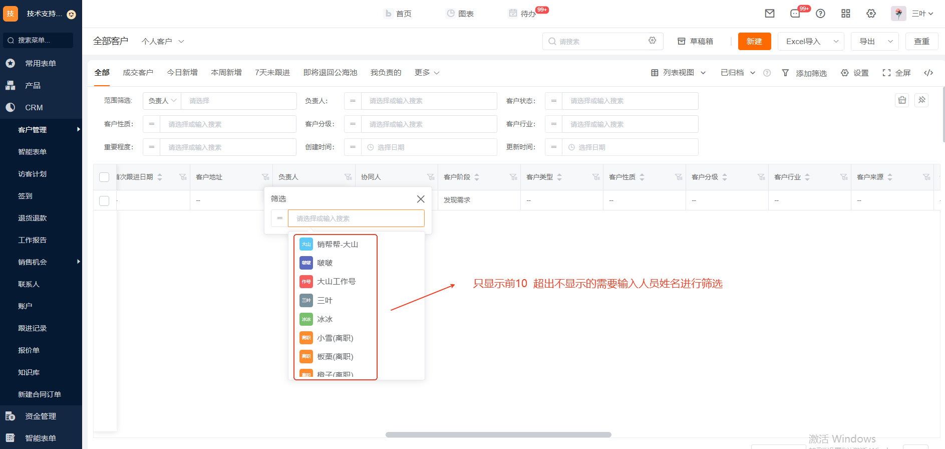Sort by 客户阶段 column arrows

pyautogui.click(x=477, y=177)
